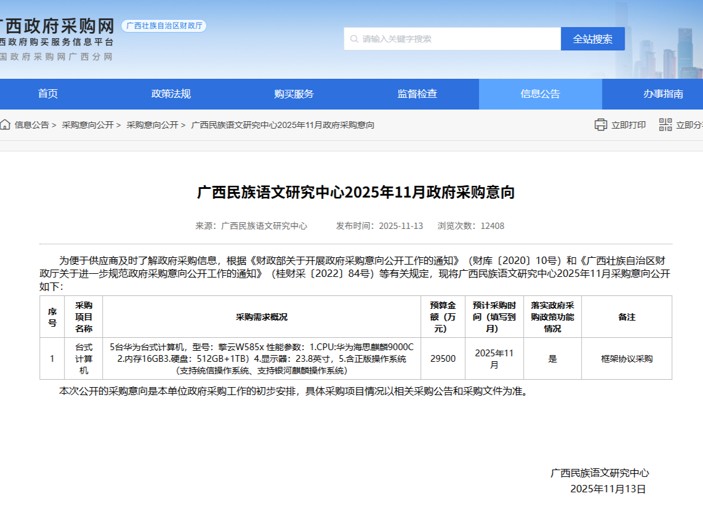Click the home icon in the breadcrumb bar
Image resolution: width=703 pixels, height=528 pixels.
[6, 125]
